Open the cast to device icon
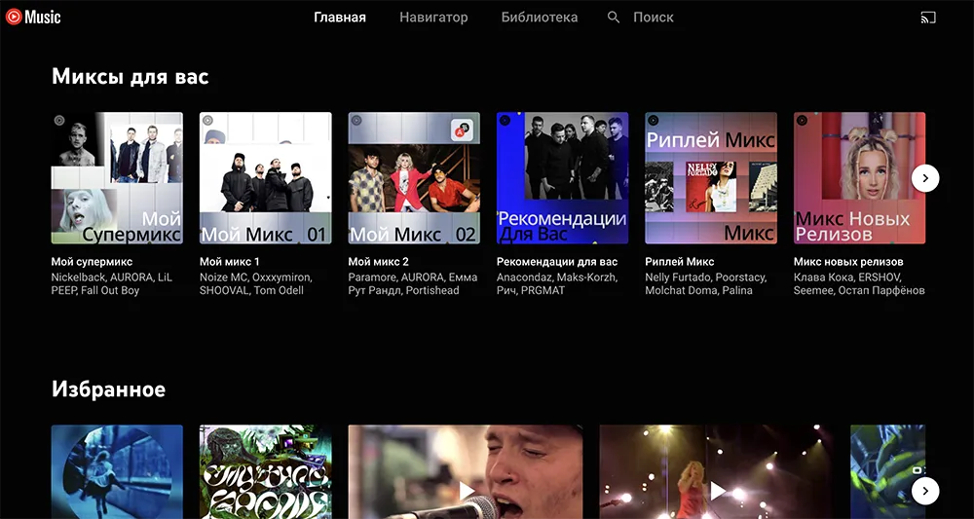This screenshot has height=519, width=974. [928, 18]
